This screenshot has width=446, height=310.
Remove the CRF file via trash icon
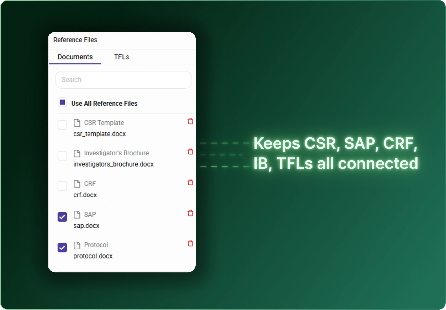pos(190,182)
